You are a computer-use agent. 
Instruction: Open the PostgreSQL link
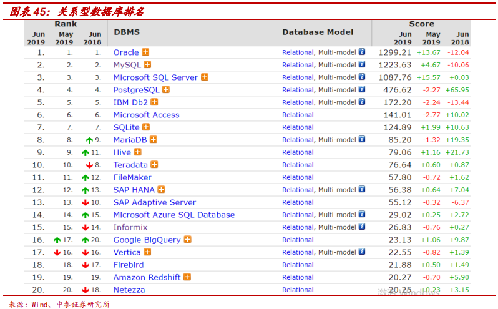(136, 90)
